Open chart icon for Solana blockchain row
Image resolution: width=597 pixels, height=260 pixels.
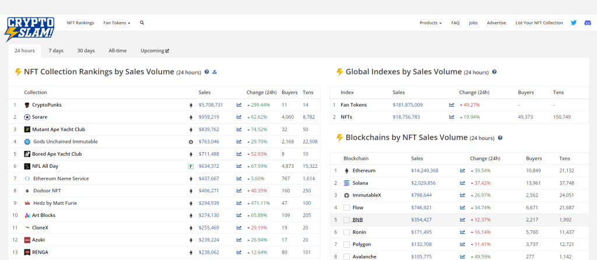(x=462, y=183)
